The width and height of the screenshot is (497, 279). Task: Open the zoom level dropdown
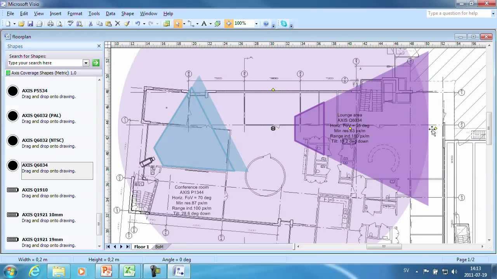[x=256, y=24]
